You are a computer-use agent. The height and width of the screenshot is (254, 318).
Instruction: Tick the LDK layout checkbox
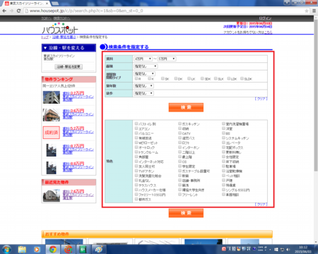pyautogui.click(x=229, y=78)
